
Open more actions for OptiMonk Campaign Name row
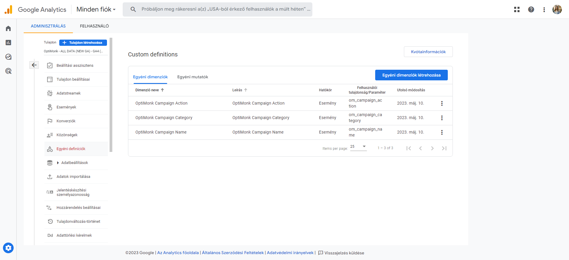[442, 132]
